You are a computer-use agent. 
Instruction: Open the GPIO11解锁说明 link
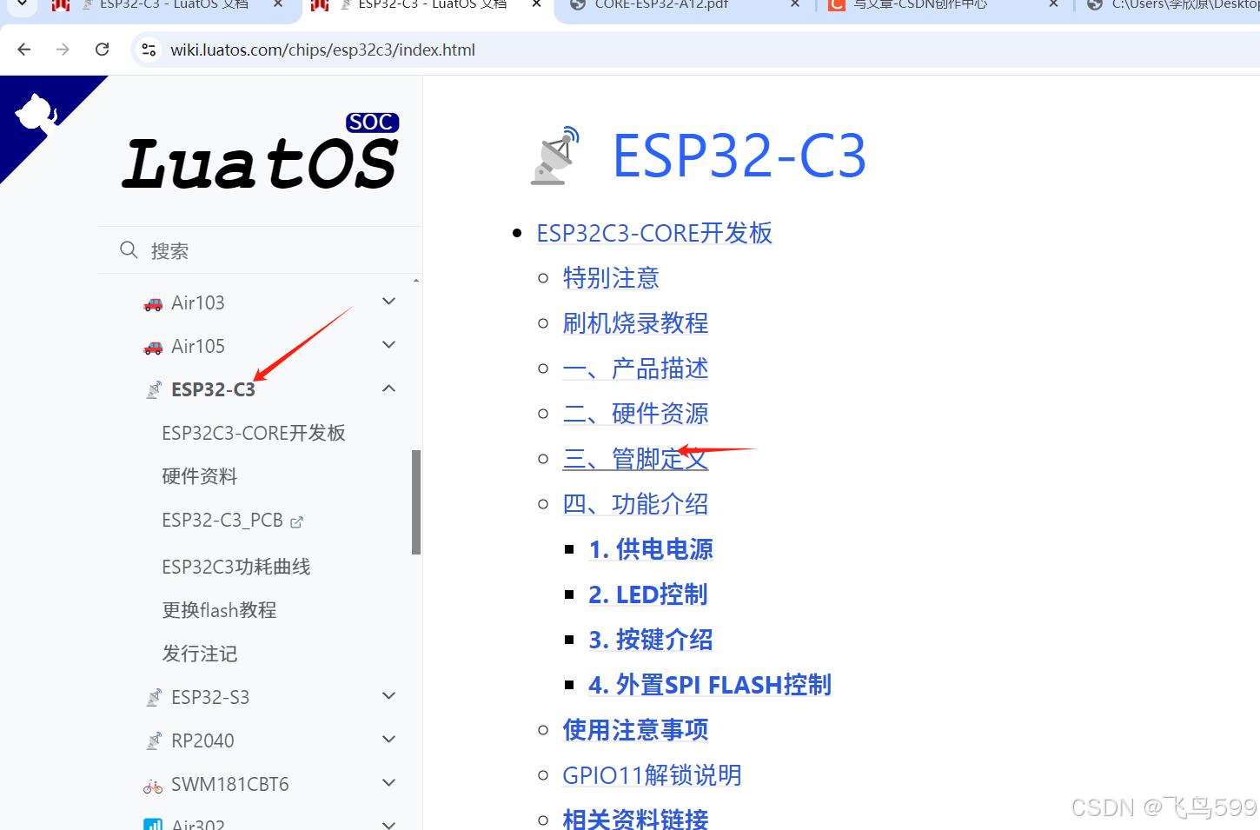pos(652,775)
